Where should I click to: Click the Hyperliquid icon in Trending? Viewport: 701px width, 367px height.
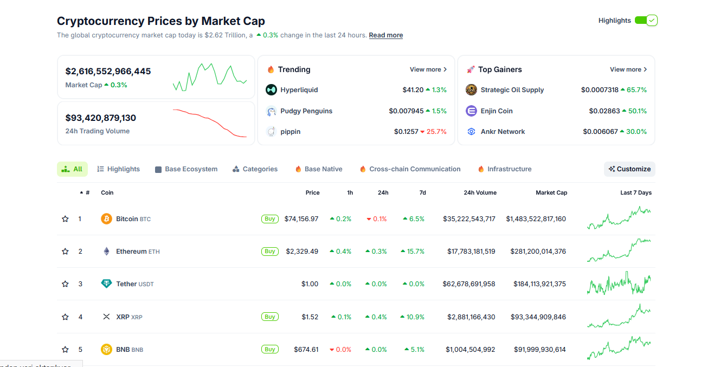click(x=271, y=89)
